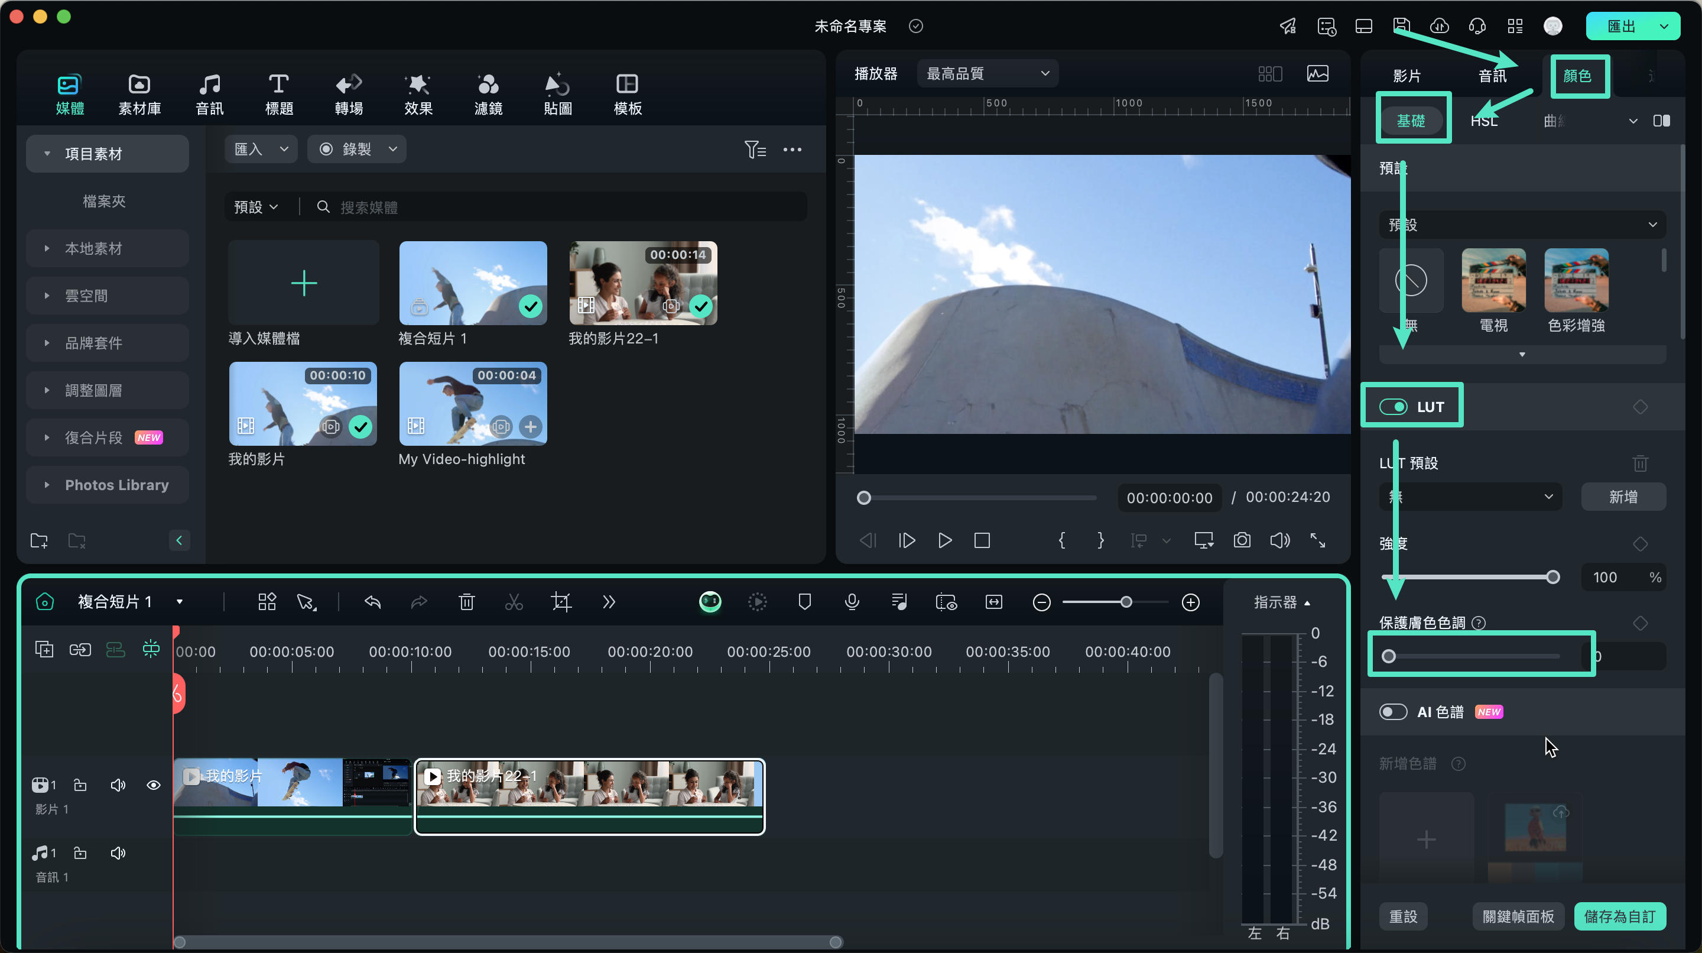1702x953 pixels.
Task: Switch to the 音訊 properties tab
Action: pyautogui.click(x=1492, y=76)
